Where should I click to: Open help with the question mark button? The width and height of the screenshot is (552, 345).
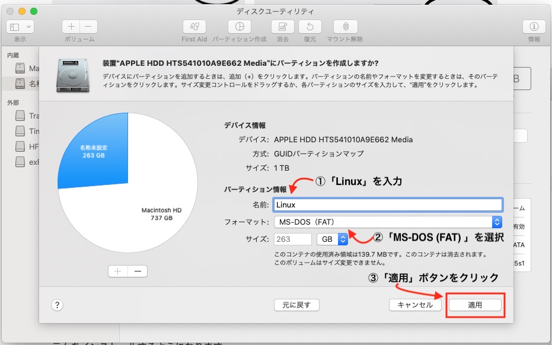(x=57, y=305)
